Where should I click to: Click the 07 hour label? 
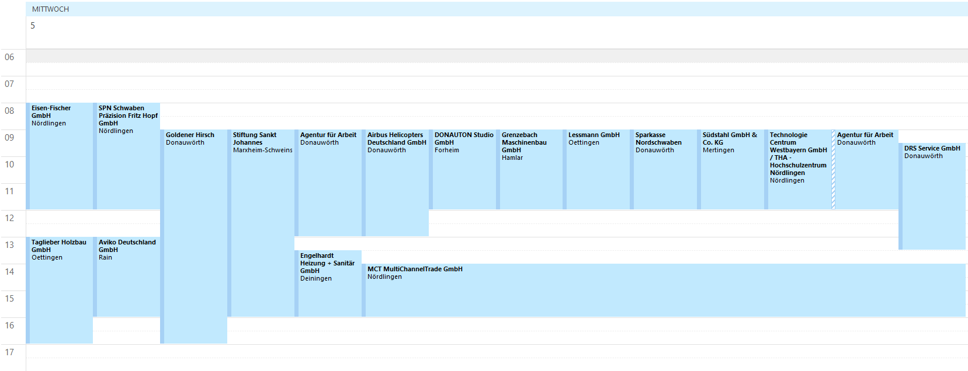(9, 84)
